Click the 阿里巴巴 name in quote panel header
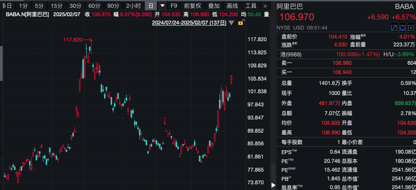The height and width of the screenshot is (190, 416). click(x=290, y=6)
